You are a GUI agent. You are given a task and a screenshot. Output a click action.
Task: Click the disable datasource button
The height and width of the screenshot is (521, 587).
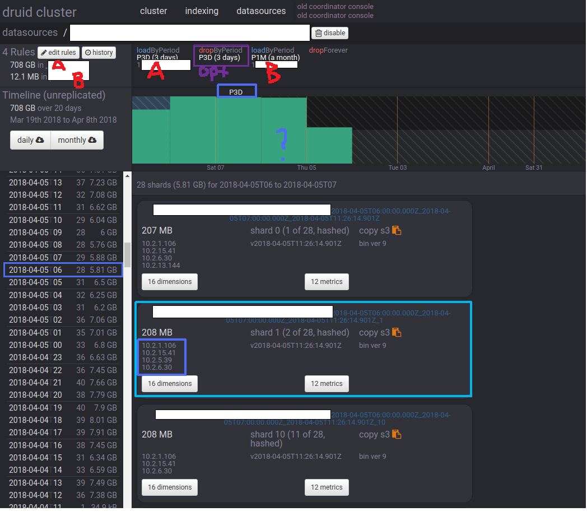(330, 33)
